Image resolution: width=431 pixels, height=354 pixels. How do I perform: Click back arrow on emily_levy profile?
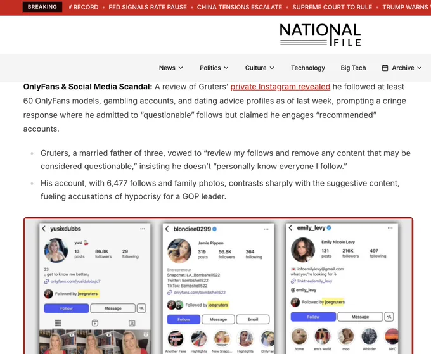click(291, 228)
